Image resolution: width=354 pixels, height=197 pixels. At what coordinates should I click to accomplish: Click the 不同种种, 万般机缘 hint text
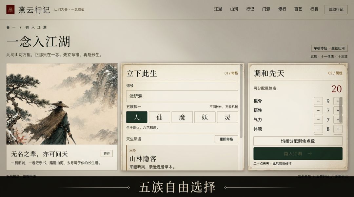coord(224,107)
